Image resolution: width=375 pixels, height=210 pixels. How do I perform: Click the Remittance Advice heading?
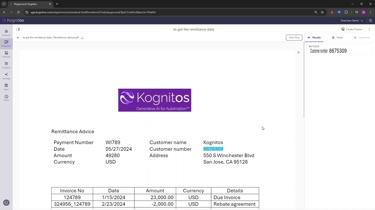click(x=73, y=132)
